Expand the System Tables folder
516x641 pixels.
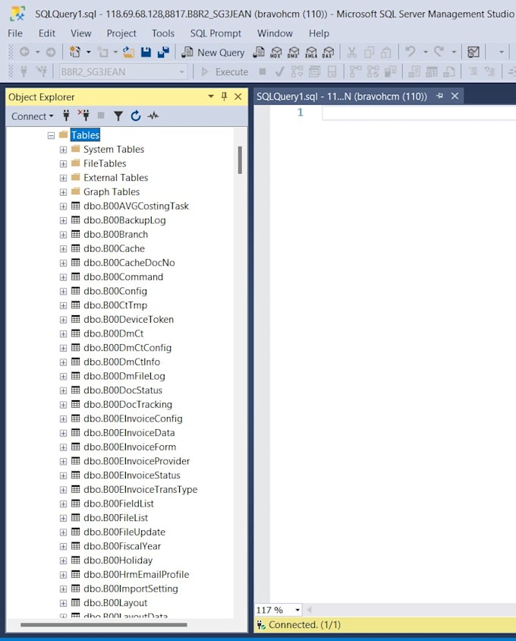[x=63, y=150]
